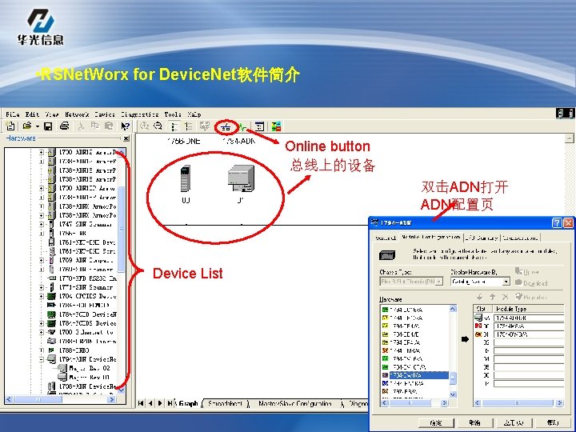Select slot 00 module 1794-IB8/A cell
The image size is (576, 432).
click(529, 326)
